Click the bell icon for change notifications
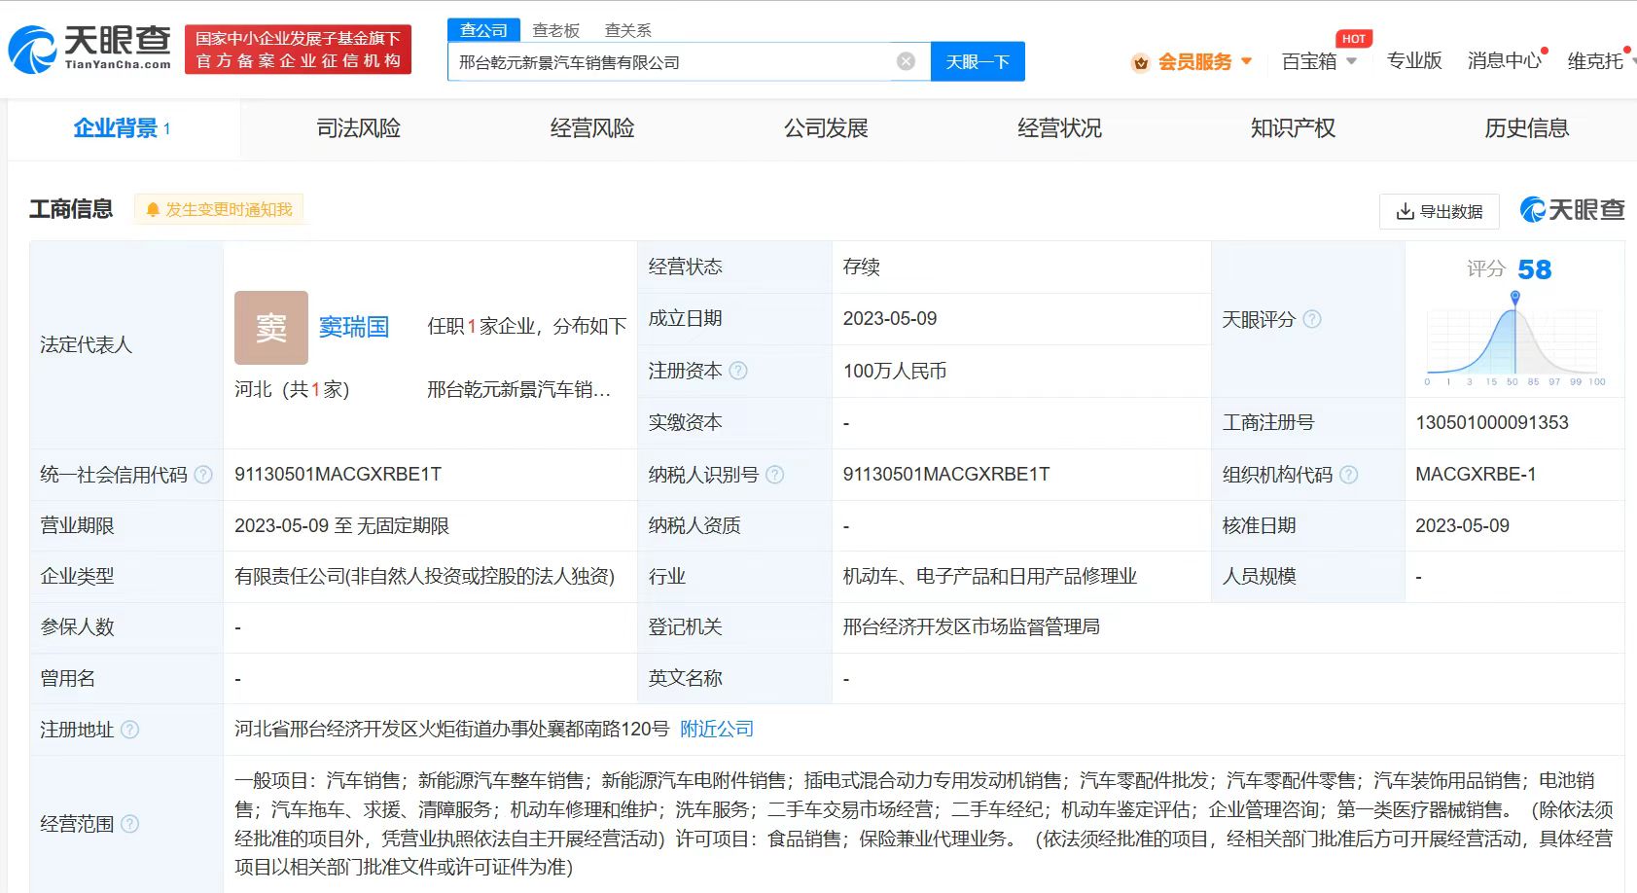The height and width of the screenshot is (893, 1637). pyautogui.click(x=153, y=209)
